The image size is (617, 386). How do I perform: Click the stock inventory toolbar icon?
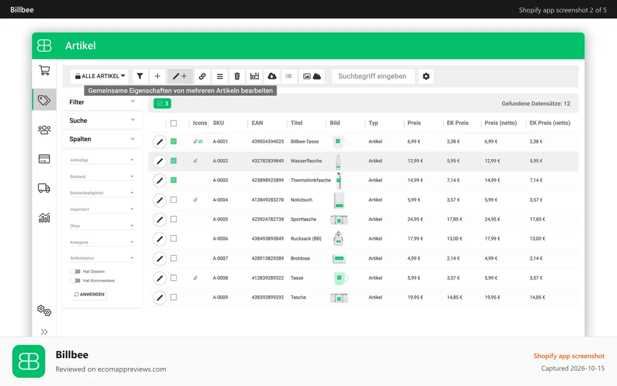255,76
